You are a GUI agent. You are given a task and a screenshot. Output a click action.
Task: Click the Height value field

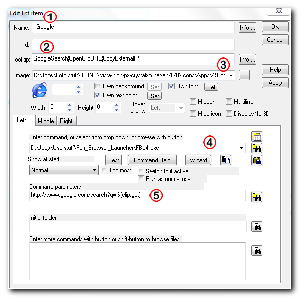point(104,107)
